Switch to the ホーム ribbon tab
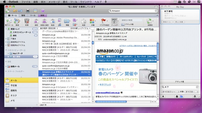The height and width of the screenshot is (113, 202). [x=12, y=15]
